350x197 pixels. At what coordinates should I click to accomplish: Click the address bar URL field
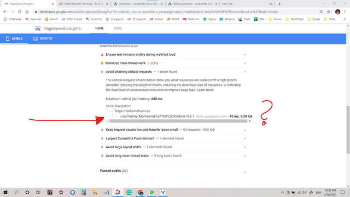159,12
